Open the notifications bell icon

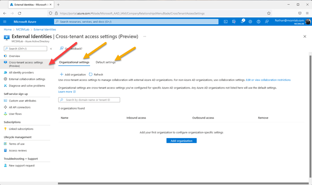(x=242, y=21)
